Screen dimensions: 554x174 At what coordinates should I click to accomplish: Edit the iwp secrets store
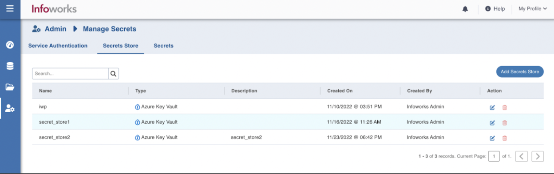pyautogui.click(x=492, y=107)
